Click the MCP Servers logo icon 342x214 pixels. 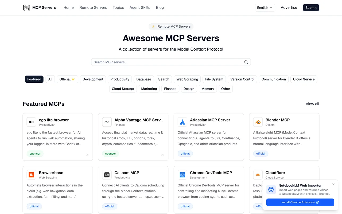(26, 7)
